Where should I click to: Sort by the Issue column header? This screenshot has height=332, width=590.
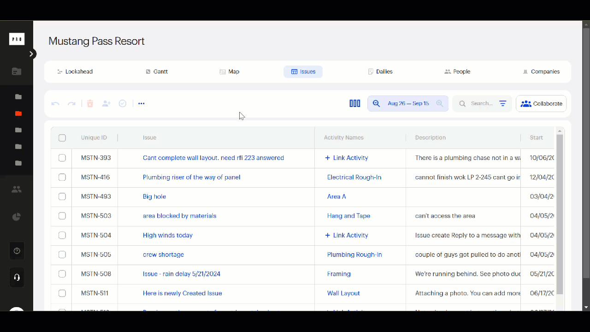click(149, 137)
